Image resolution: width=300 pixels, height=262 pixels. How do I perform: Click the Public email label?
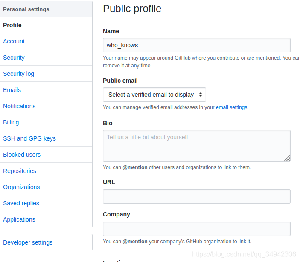click(x=120, y=81)
